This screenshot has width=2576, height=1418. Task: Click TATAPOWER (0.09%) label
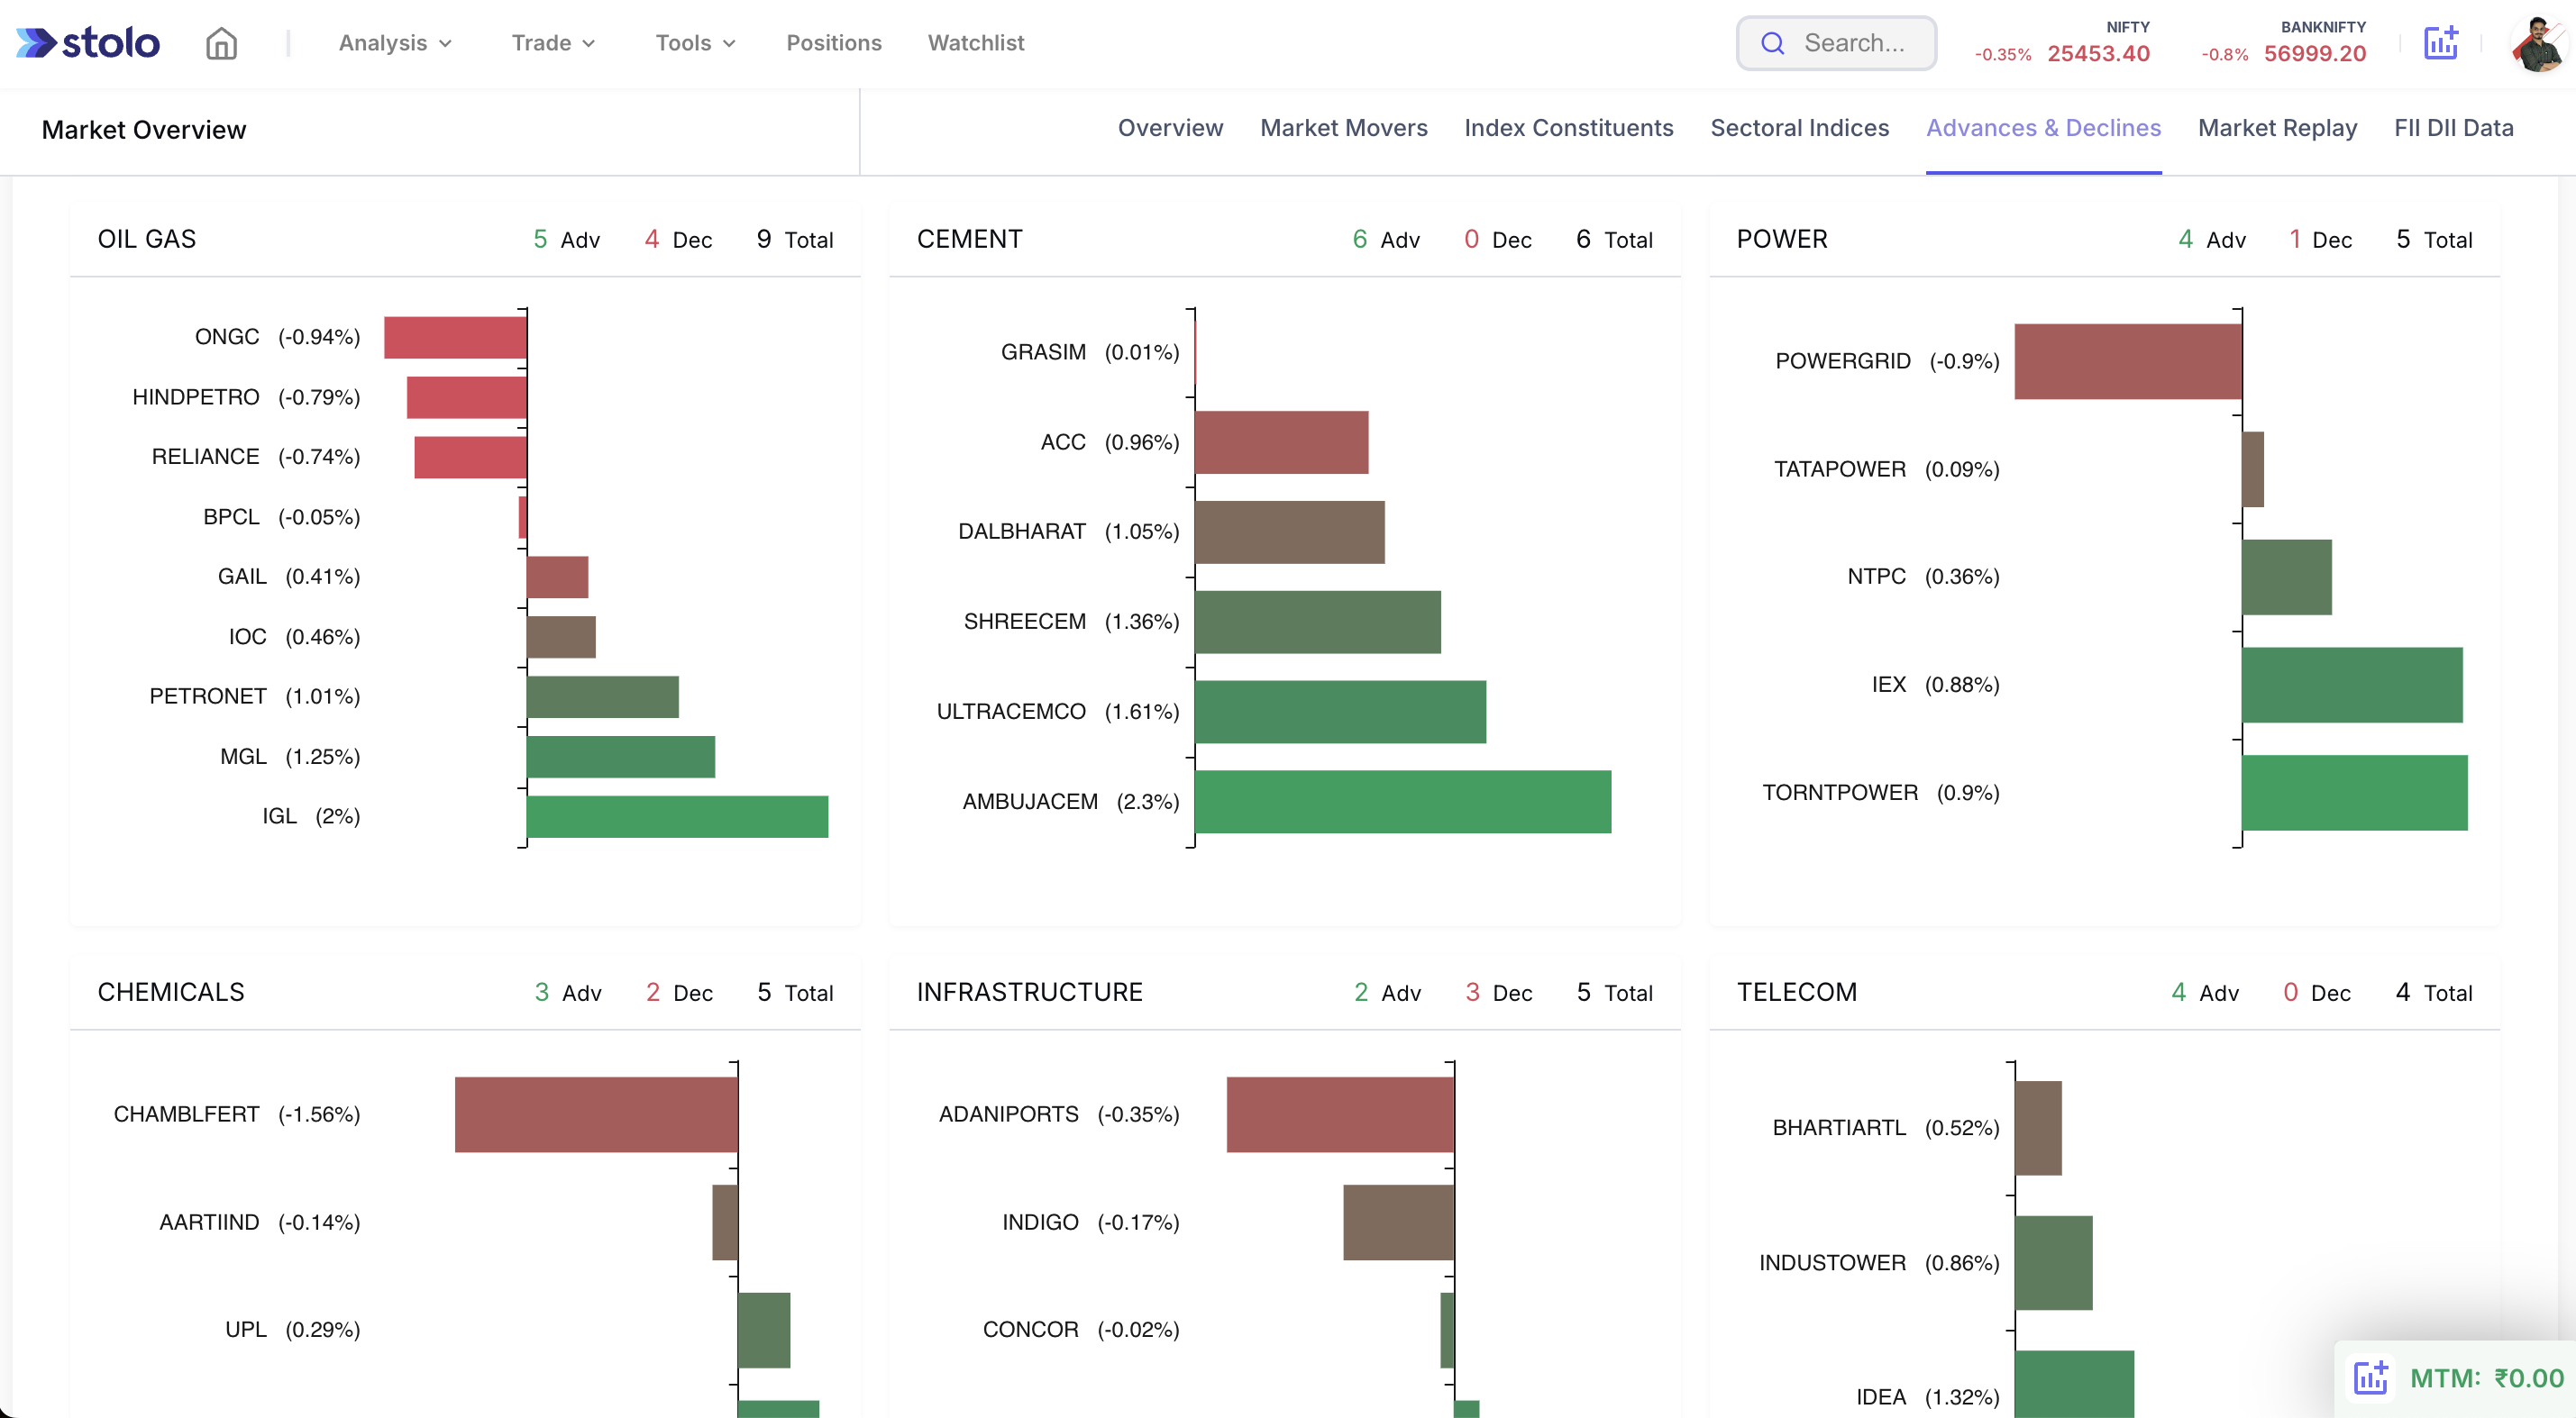coord(1886,468)
